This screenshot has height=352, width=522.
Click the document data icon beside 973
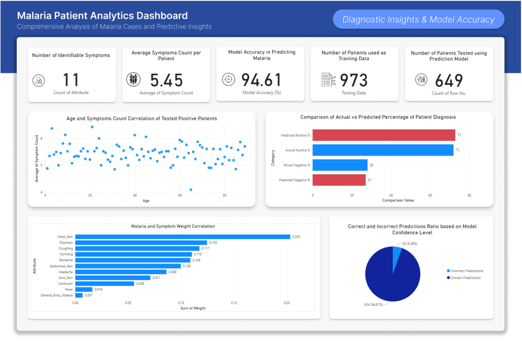328,79
